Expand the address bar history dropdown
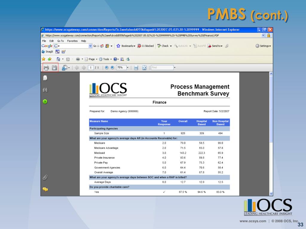Screen dimensions: 306x229 coord(263,35)
